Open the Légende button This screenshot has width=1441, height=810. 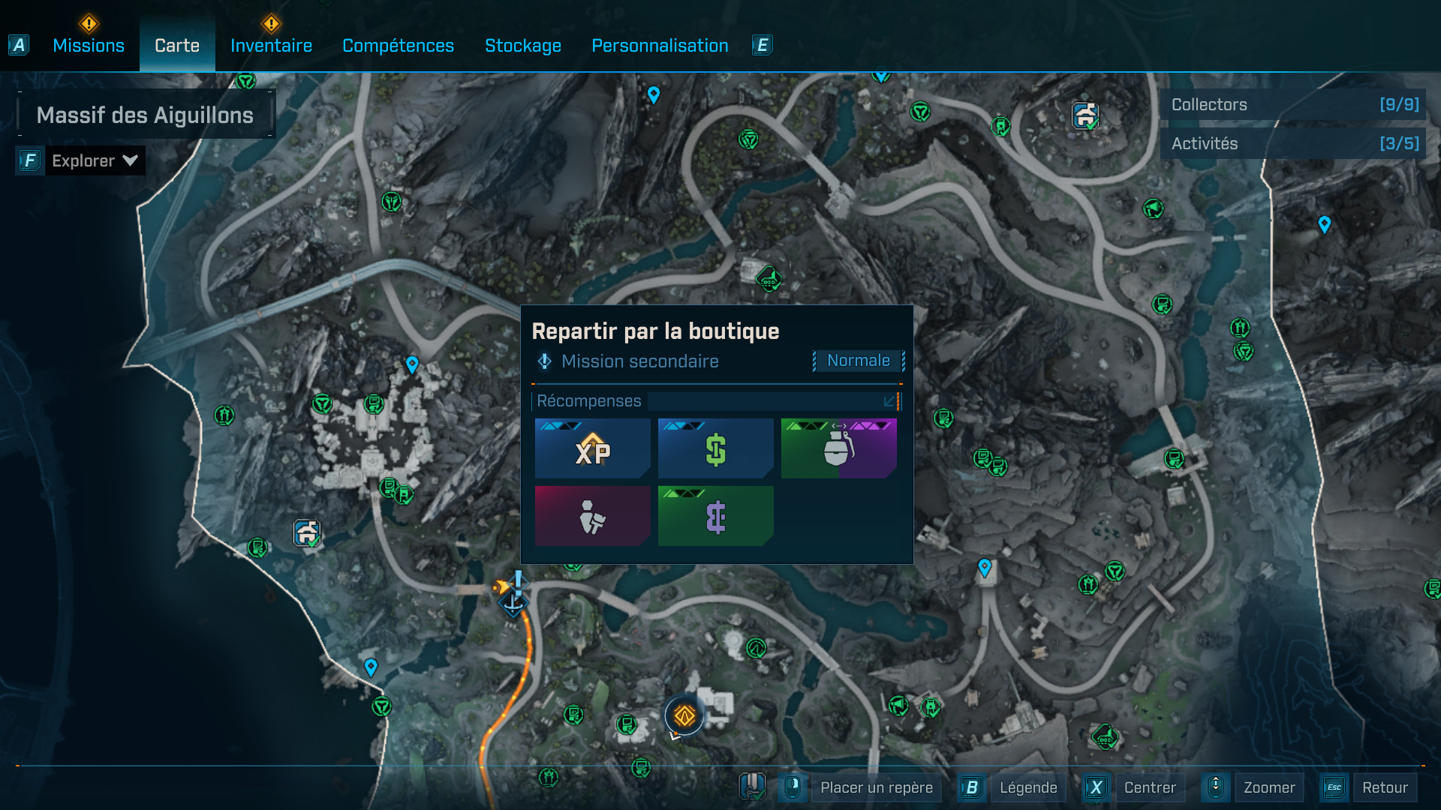coord(1027,787)
